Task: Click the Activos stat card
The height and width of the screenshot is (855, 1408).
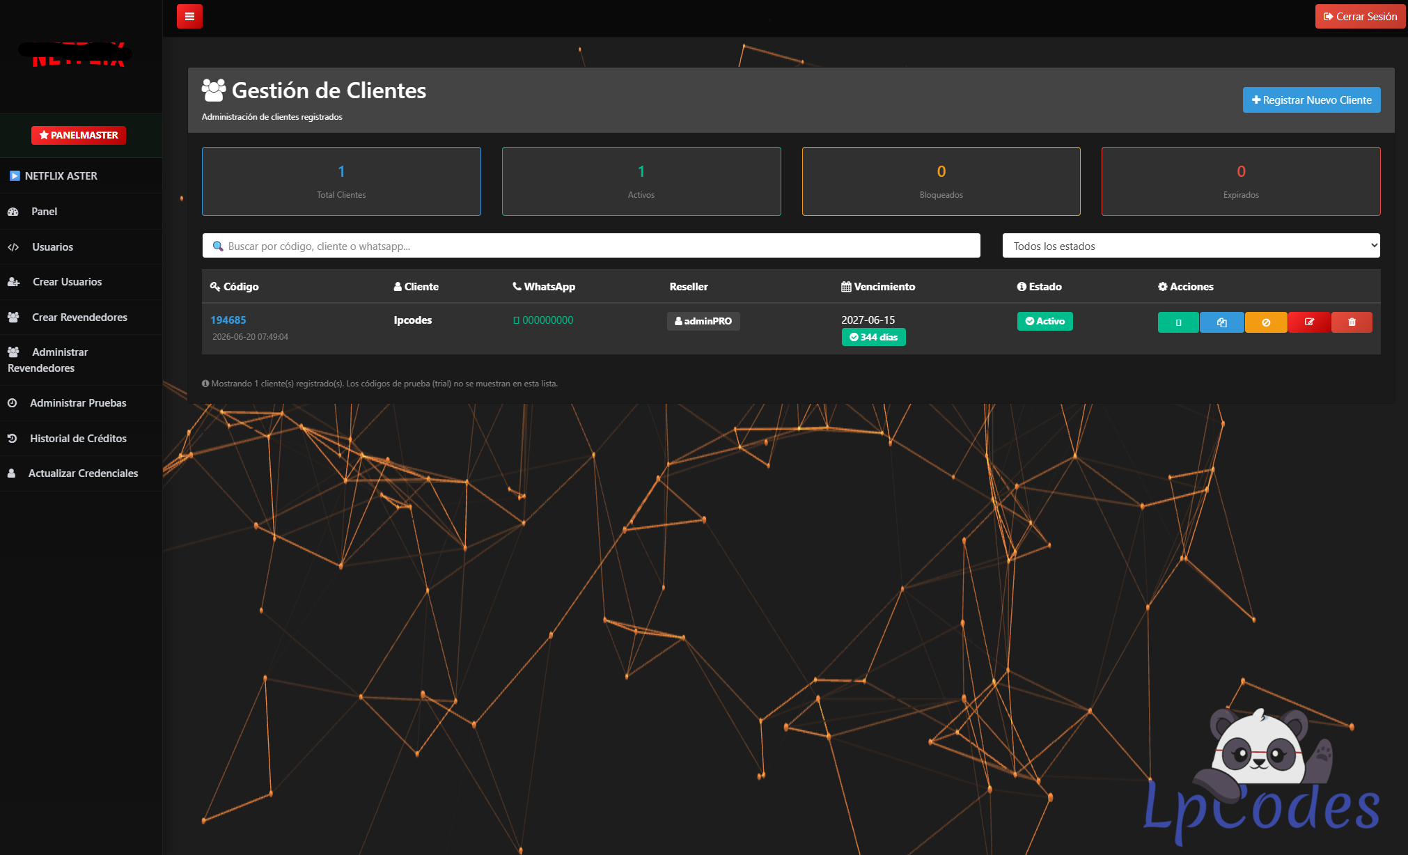Action: [641, 181]
